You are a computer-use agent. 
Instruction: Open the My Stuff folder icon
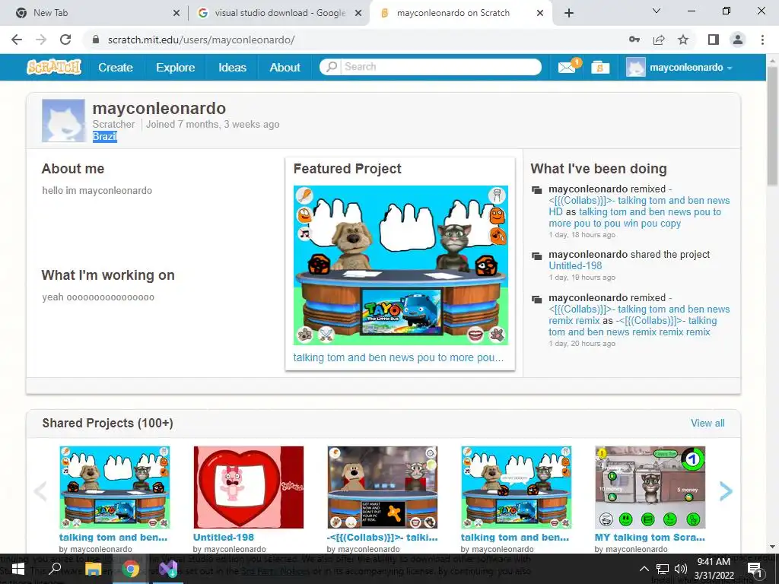click(x=600, y=68)
